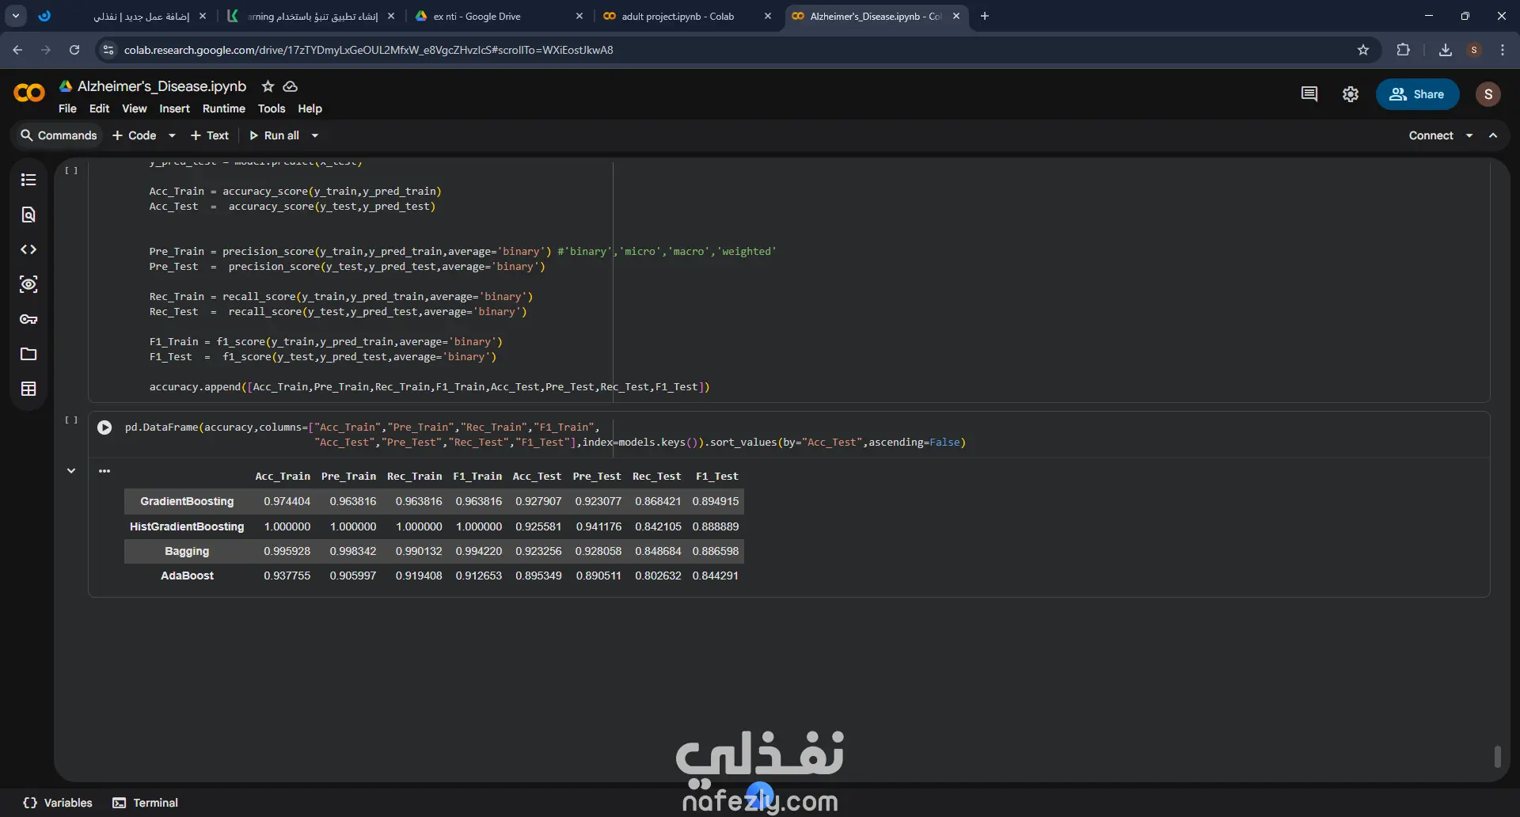The height and width of the screenshot is (817, 1520).
Task: Bookmark this page with star icon
Action: 1363,50
